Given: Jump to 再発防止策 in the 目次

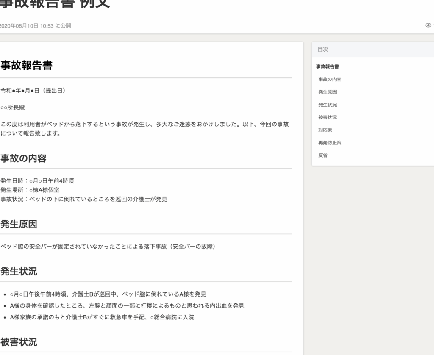Looking at the screenshot, I should point(330,143).
